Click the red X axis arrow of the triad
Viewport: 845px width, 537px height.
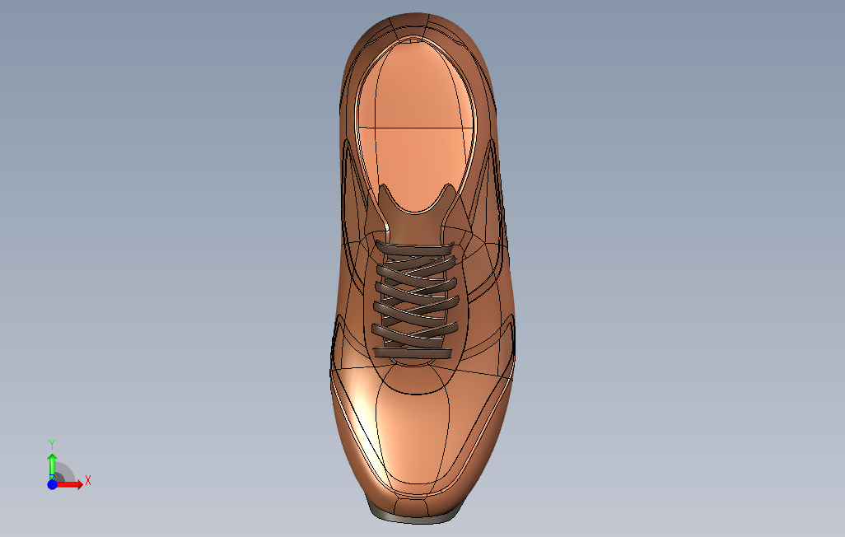pos(70,485)
